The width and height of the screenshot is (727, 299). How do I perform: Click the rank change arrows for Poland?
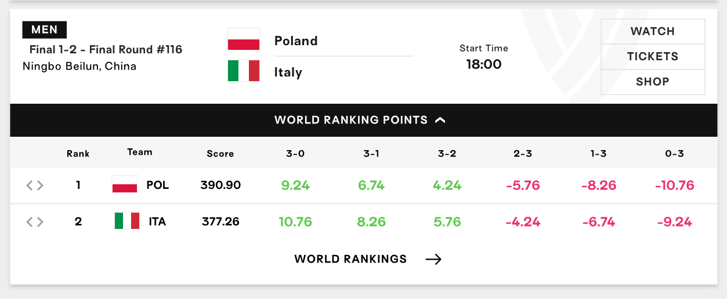point(35,185)
